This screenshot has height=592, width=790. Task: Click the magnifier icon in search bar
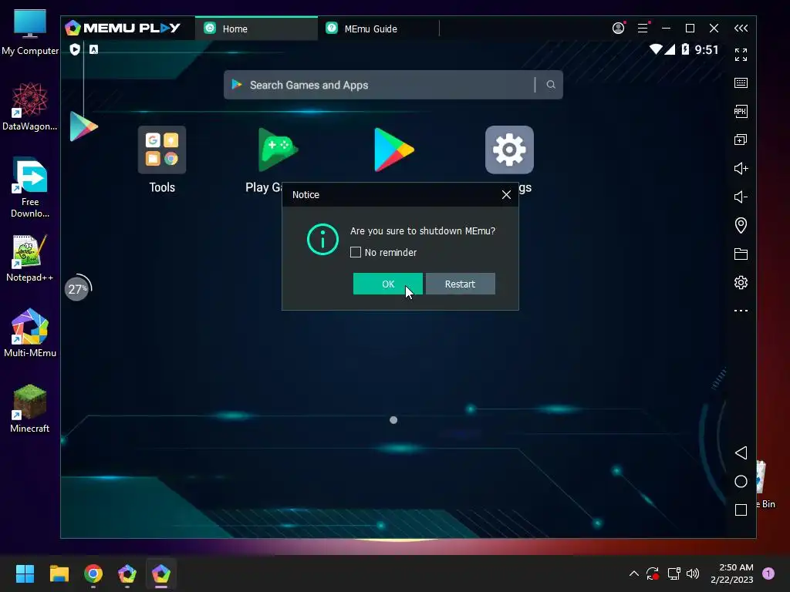(x=551, y=85)
